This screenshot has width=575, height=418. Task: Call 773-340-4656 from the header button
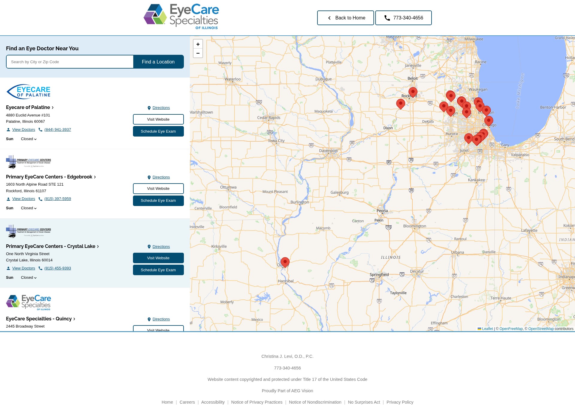pyautogui.click(x=403, y=18)
